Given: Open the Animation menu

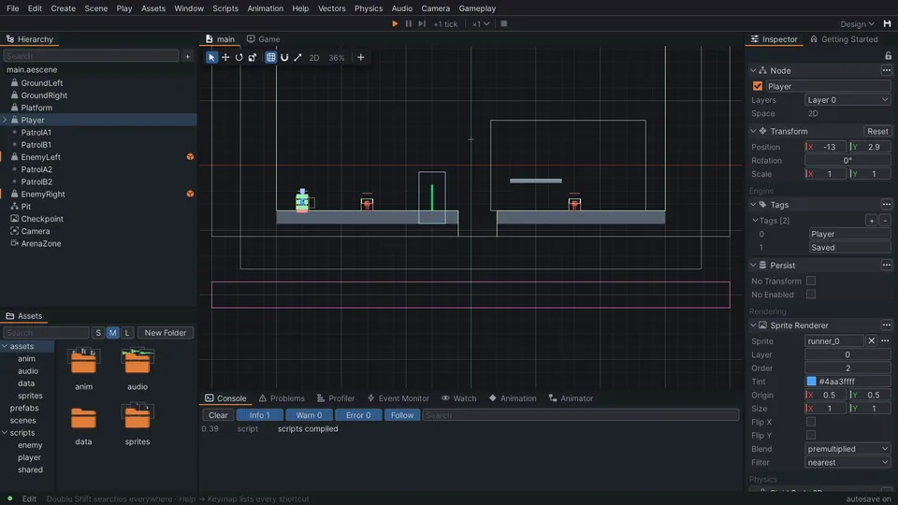Looking at the screenshot, I should (265, 8).
